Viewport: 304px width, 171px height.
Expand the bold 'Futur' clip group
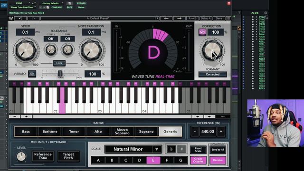tap(253, 34)
